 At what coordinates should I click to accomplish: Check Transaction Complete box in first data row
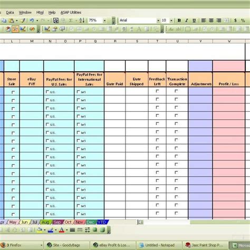(176, 91)
